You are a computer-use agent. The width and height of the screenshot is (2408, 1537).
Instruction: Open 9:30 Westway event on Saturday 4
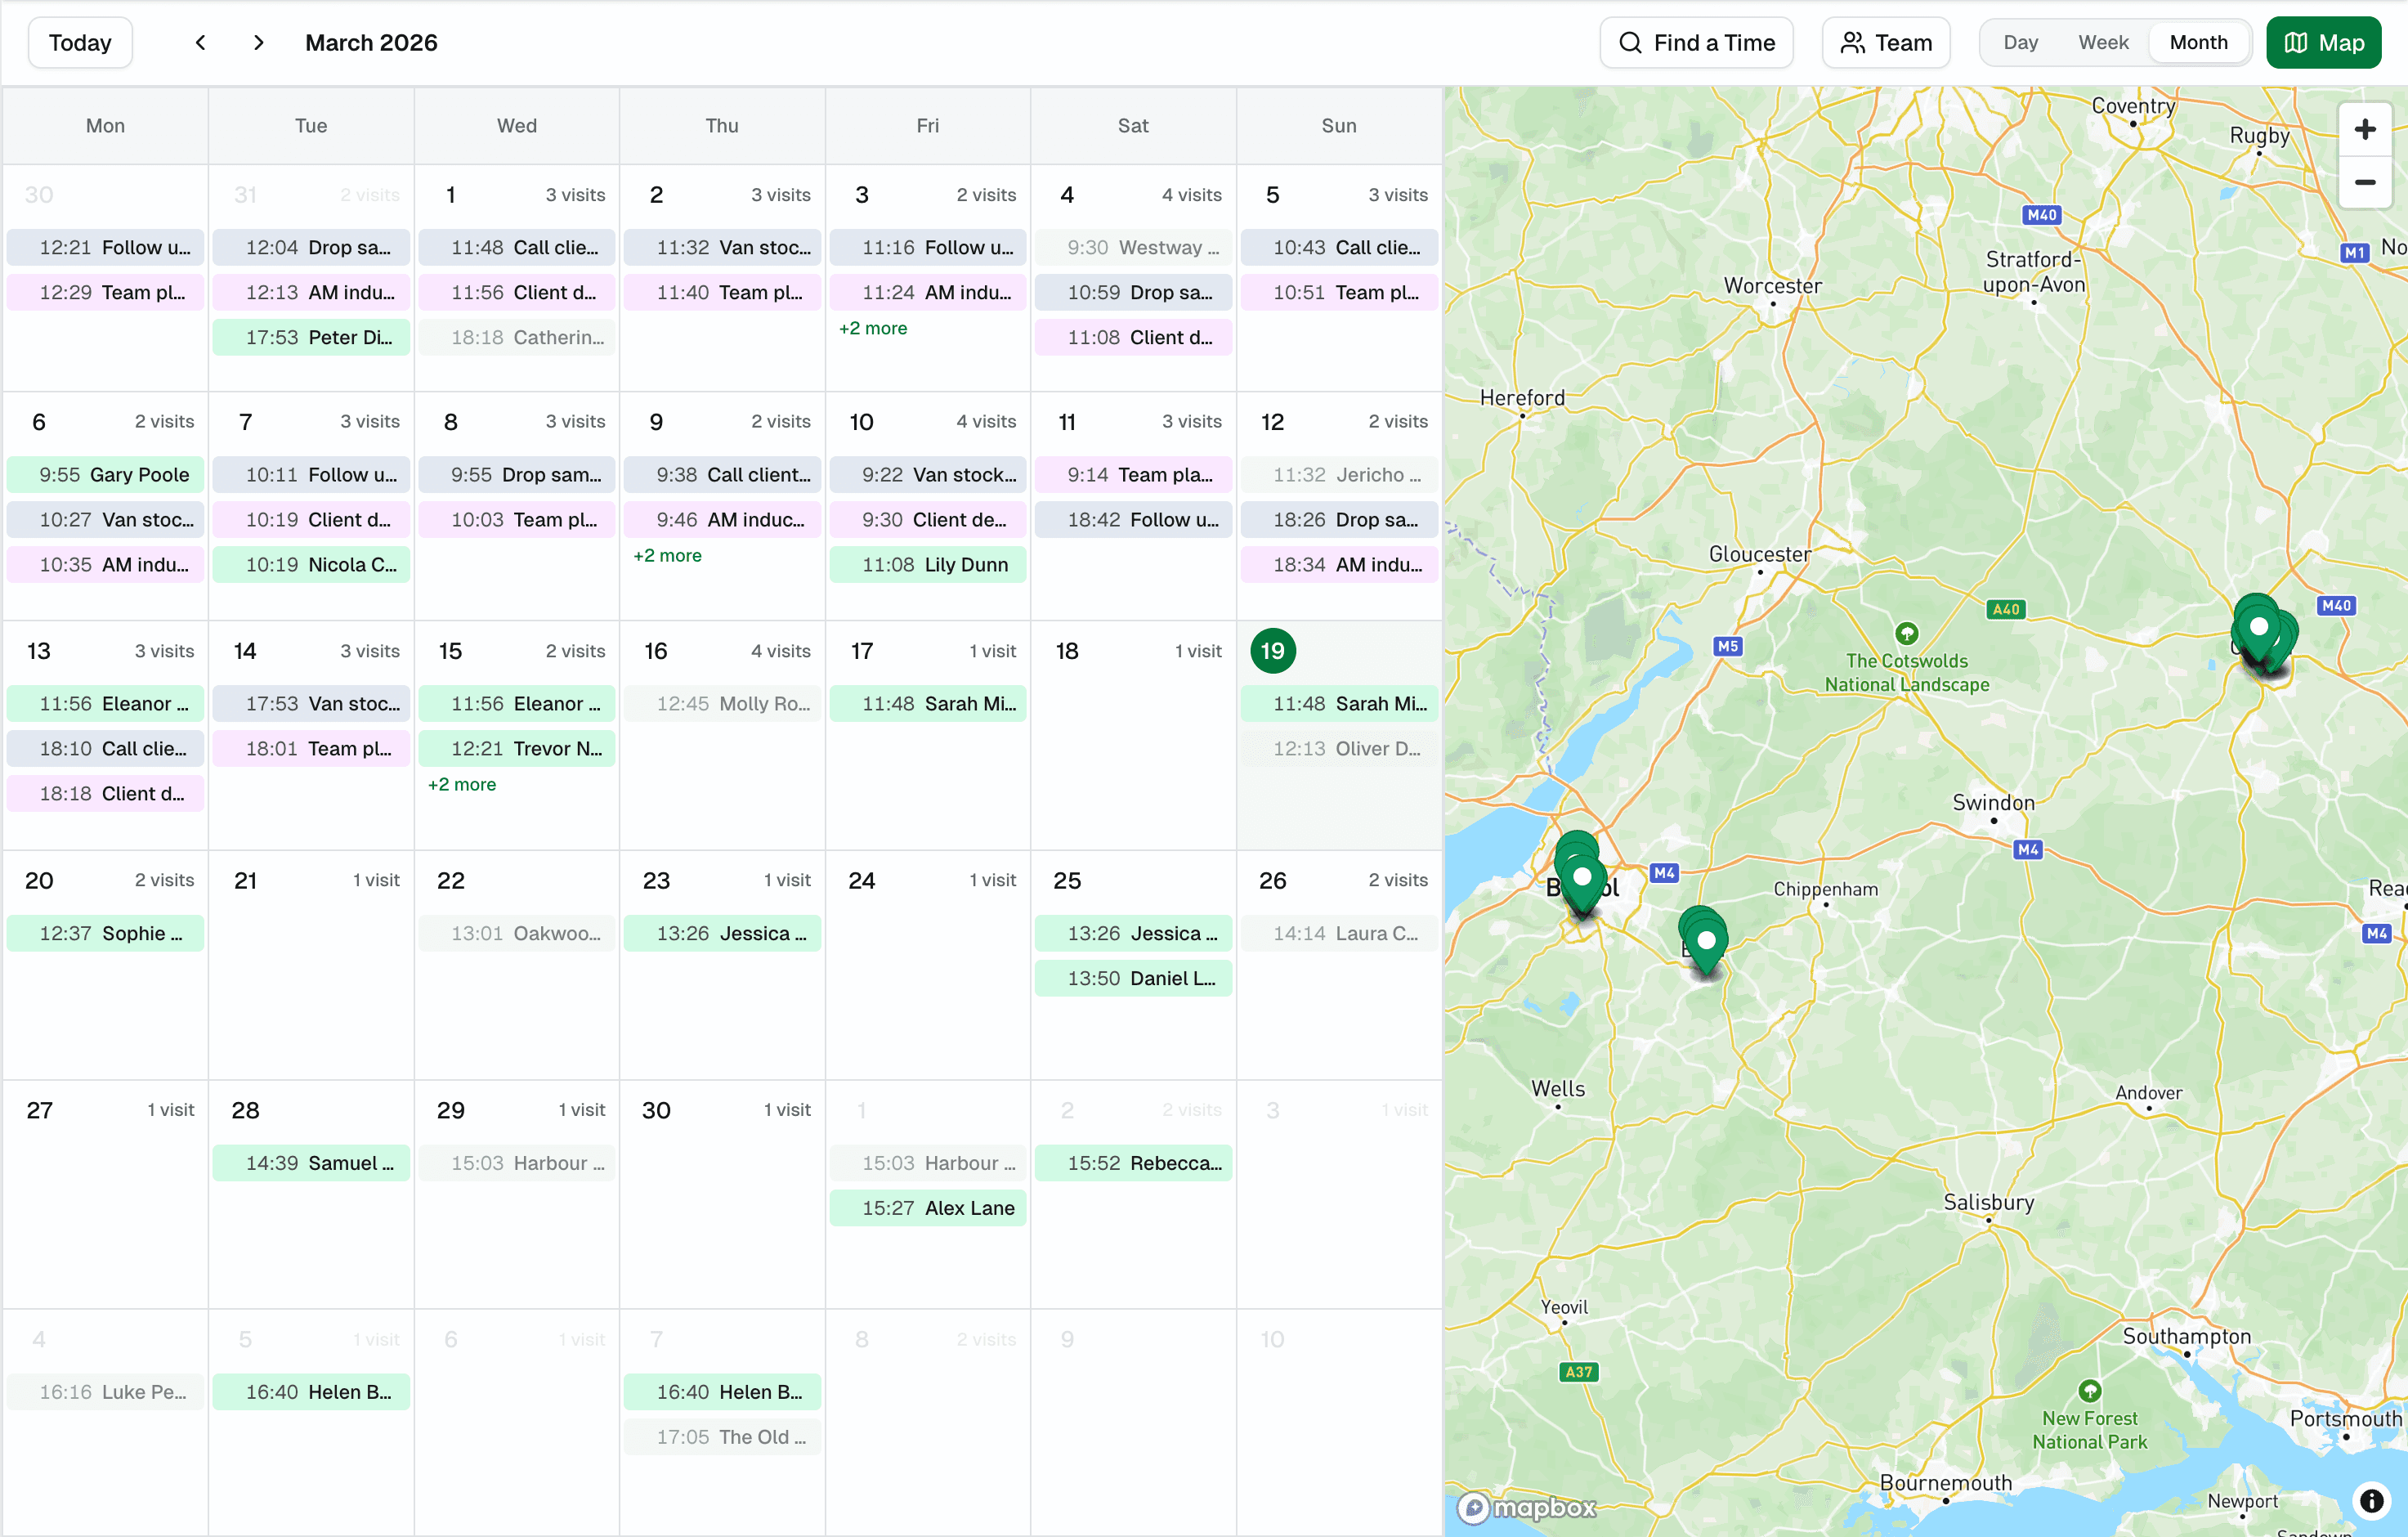pyautogui.click(x=1133, y=248)
